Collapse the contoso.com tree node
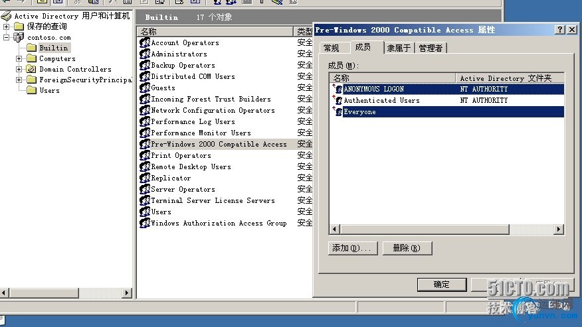Viewport: 582px width, 327px height. coord(6,37)
